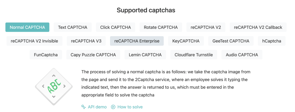Switch to the Text CAPTCHA tab
295x112 pixels.
pyautogui.click(x=73, y=27)
